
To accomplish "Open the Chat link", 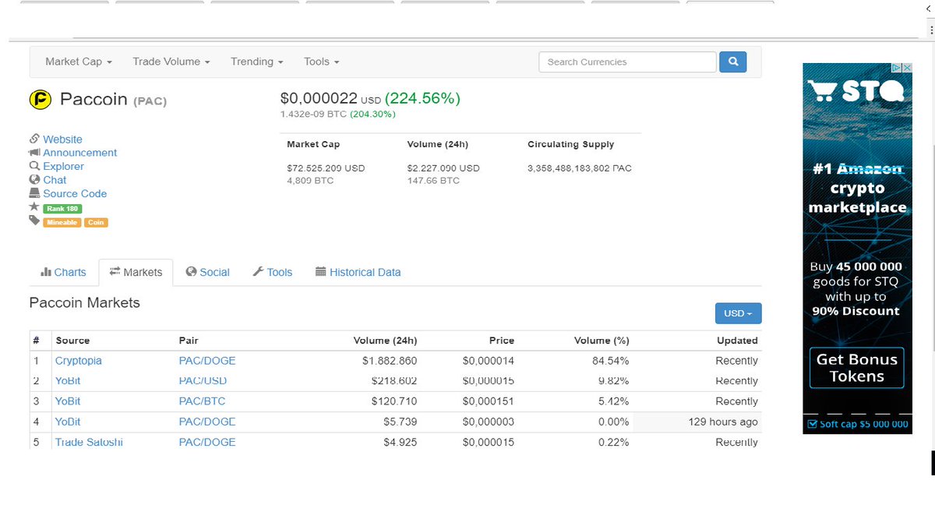I will pyautogui.click(x=55, y=180).
